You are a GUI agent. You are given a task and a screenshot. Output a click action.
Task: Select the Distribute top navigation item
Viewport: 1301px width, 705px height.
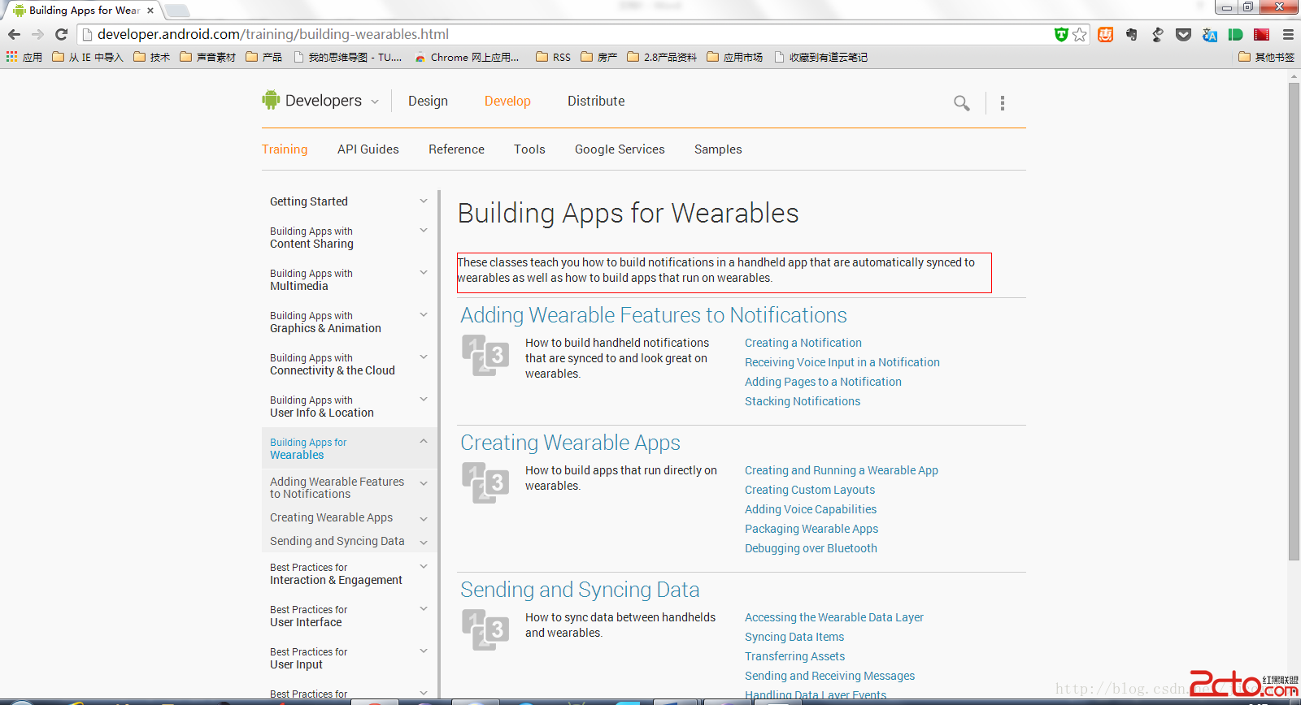point(596,101)
